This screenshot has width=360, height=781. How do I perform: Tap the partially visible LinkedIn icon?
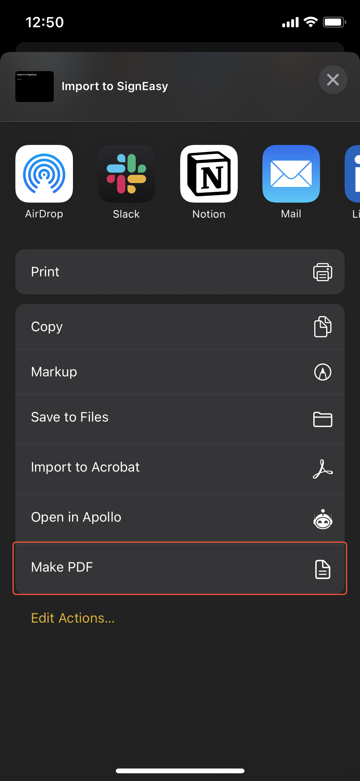352,174
